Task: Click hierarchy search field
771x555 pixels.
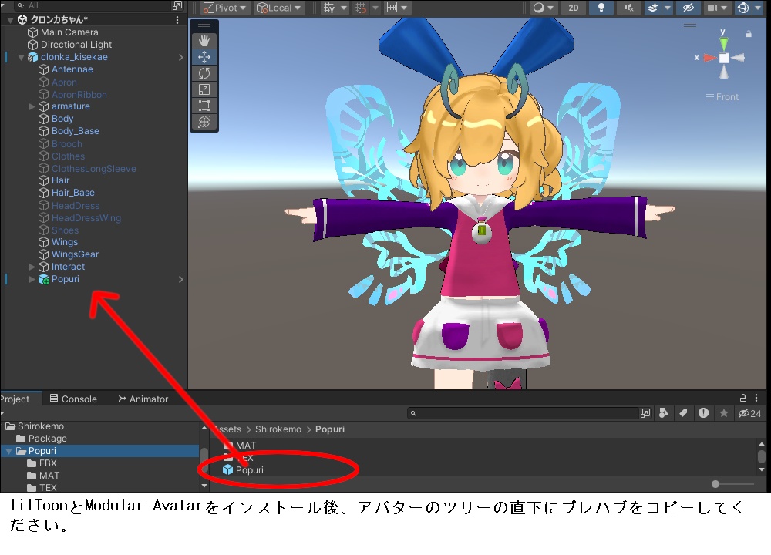Action: [x=93, y=5]
